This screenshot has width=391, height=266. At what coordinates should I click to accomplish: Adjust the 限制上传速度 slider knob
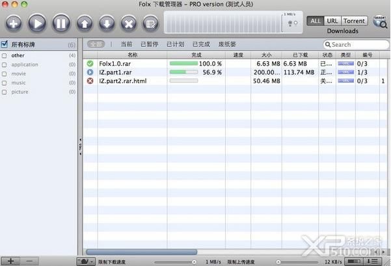278,262
